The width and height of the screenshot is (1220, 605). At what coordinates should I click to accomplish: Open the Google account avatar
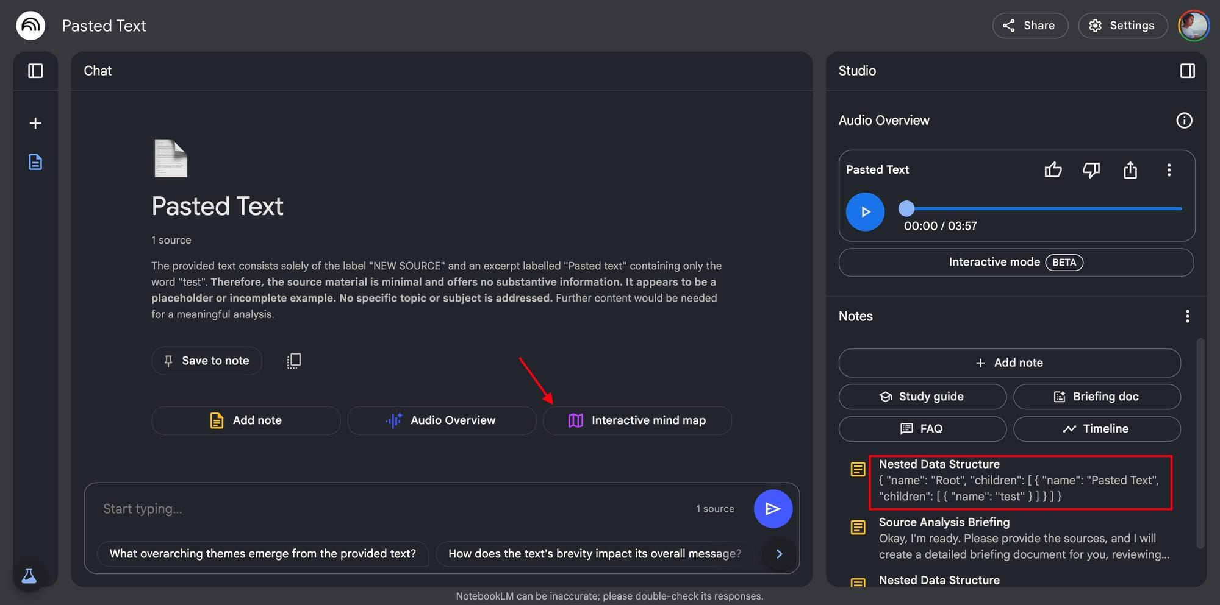click(1193, 26)
